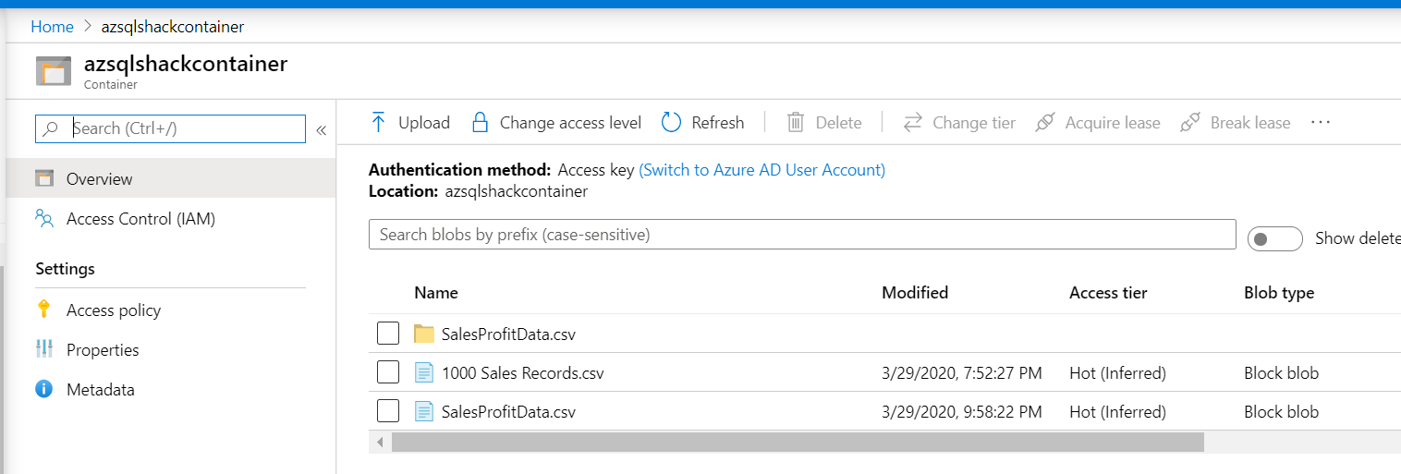Click the Search blobs by prefix field
The width and height of the screenshot is (1401, 474).
801,235
